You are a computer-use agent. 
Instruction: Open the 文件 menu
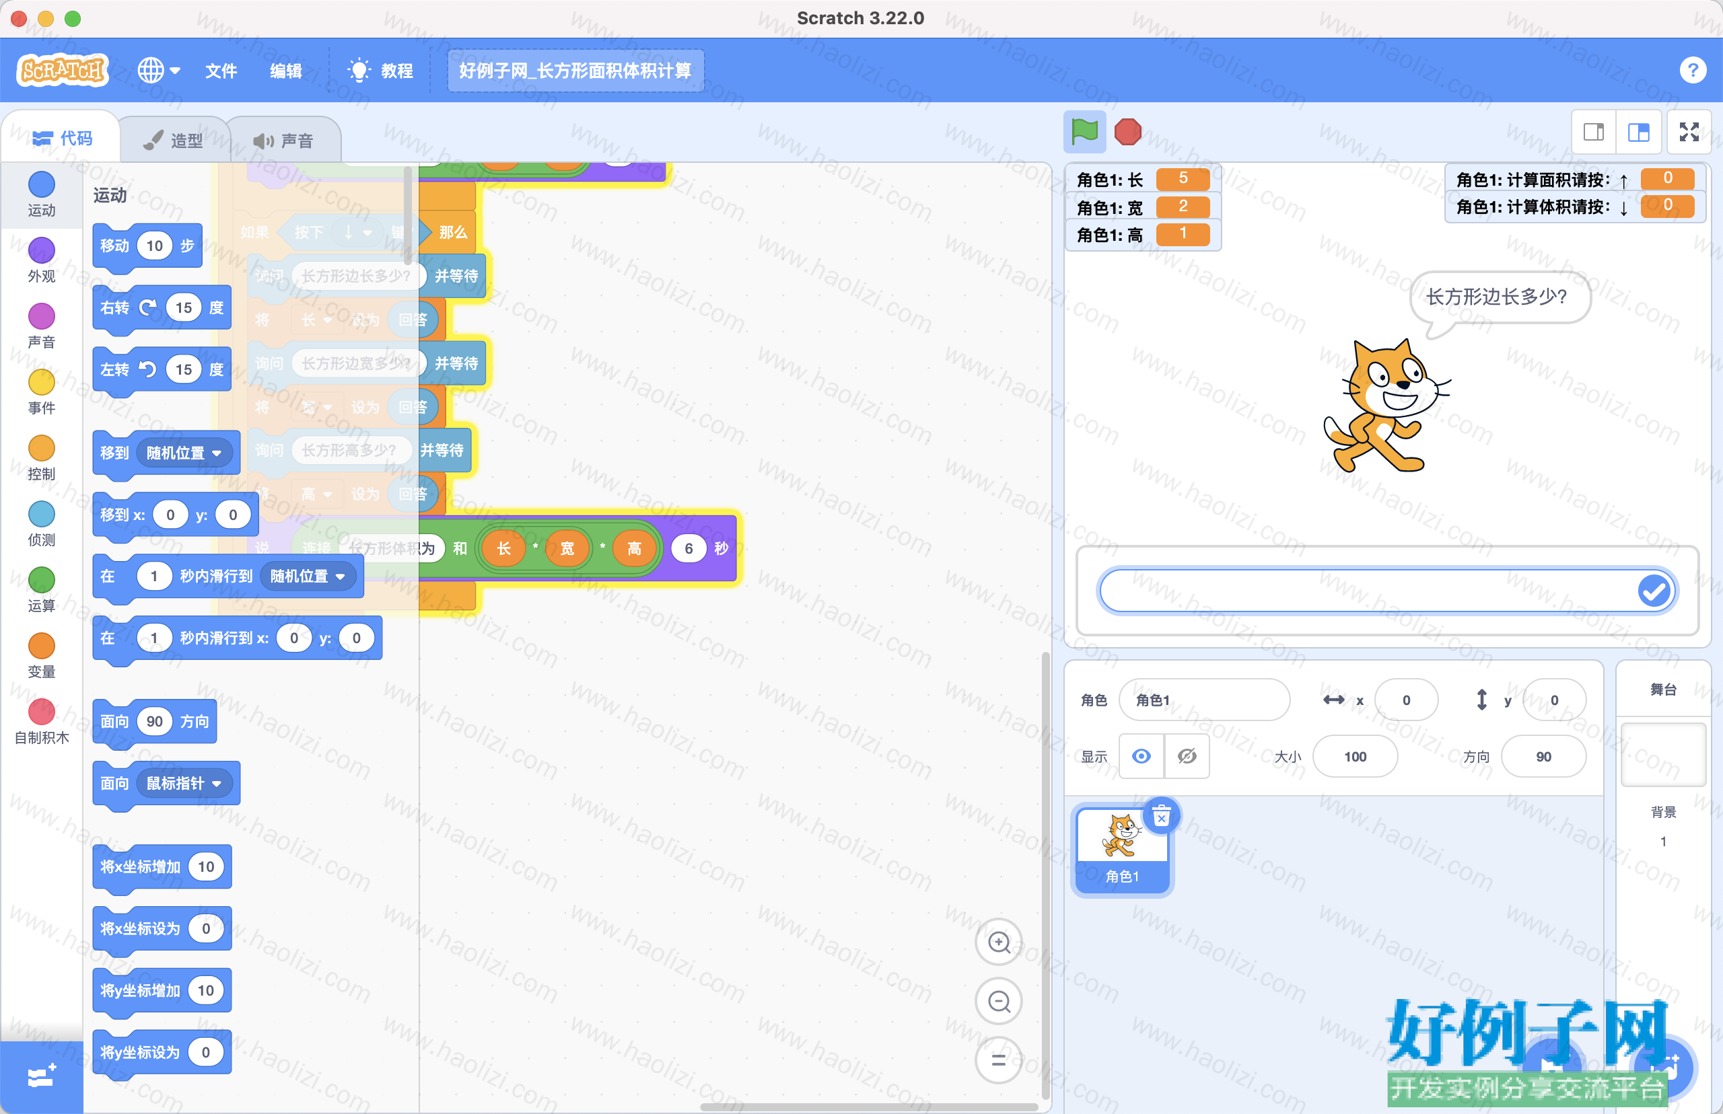(x=221, y=71)
